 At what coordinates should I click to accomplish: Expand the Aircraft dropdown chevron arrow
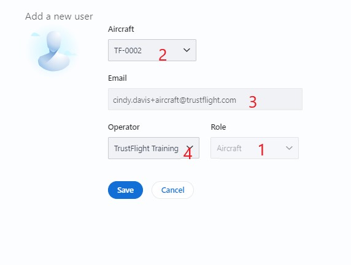tap(187, 50)
